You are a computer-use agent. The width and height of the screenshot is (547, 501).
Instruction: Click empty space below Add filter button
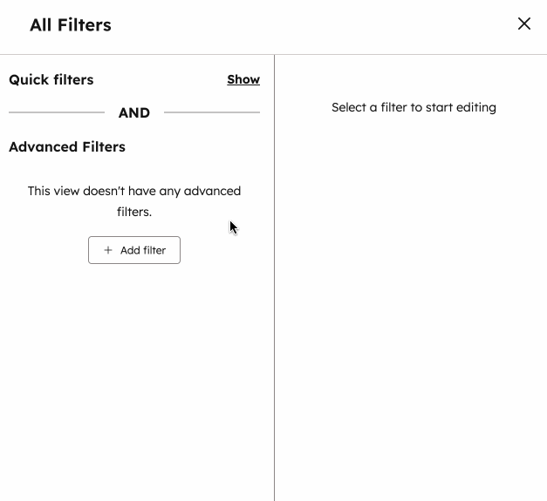tap(134, 366)
